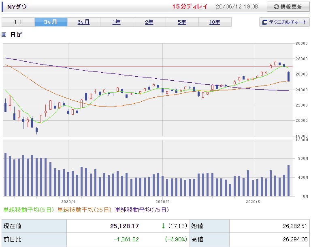Click the 30000 price axis label
Image resolution: width=311 pixels, height=247 pixels.
pyautogui.click(x=301, y=44)
